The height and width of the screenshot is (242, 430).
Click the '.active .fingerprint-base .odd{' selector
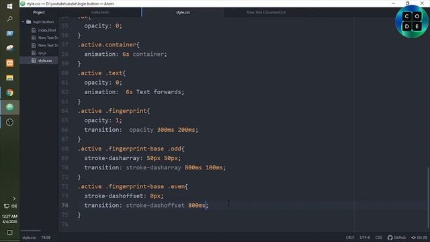click(131, 149)
